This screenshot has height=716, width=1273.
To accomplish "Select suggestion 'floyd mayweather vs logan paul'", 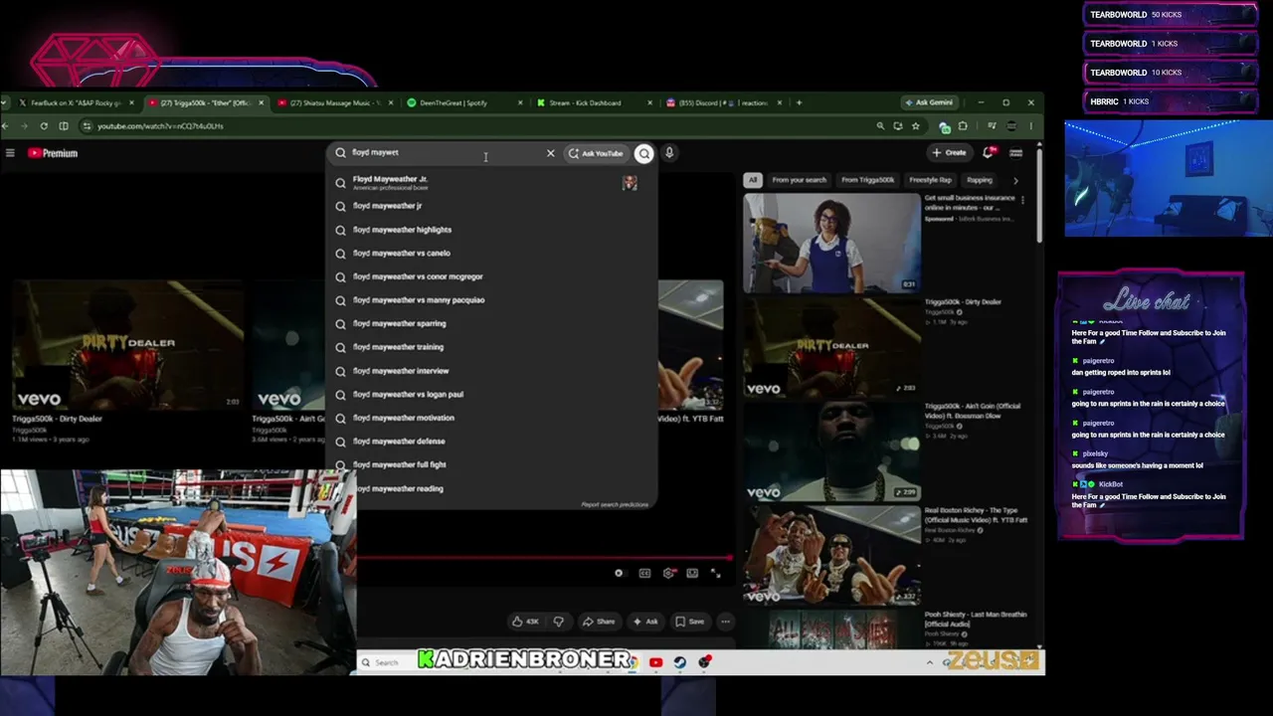I will (491, 394).
